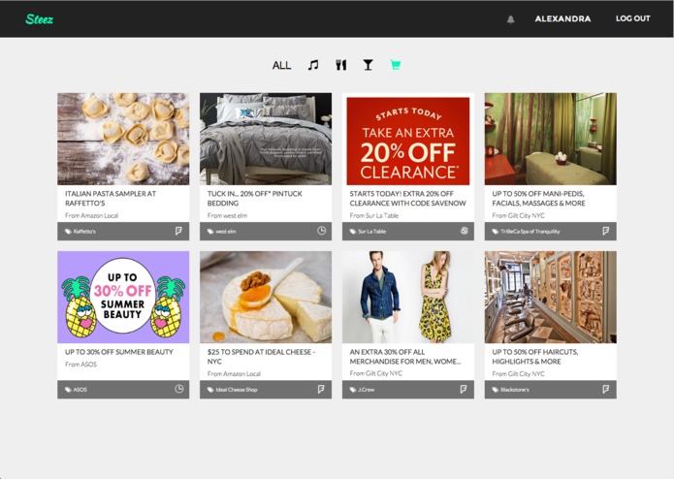Click the Foursquare icon on Blackstone's card
This screenshot has height=479, width=674.
point(606,389)
